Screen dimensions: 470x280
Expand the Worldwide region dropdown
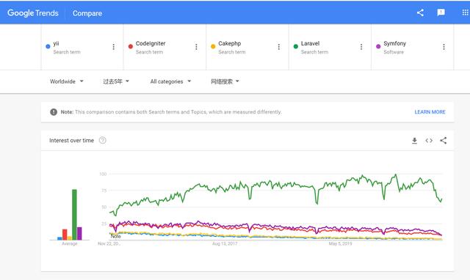(67, 81)
